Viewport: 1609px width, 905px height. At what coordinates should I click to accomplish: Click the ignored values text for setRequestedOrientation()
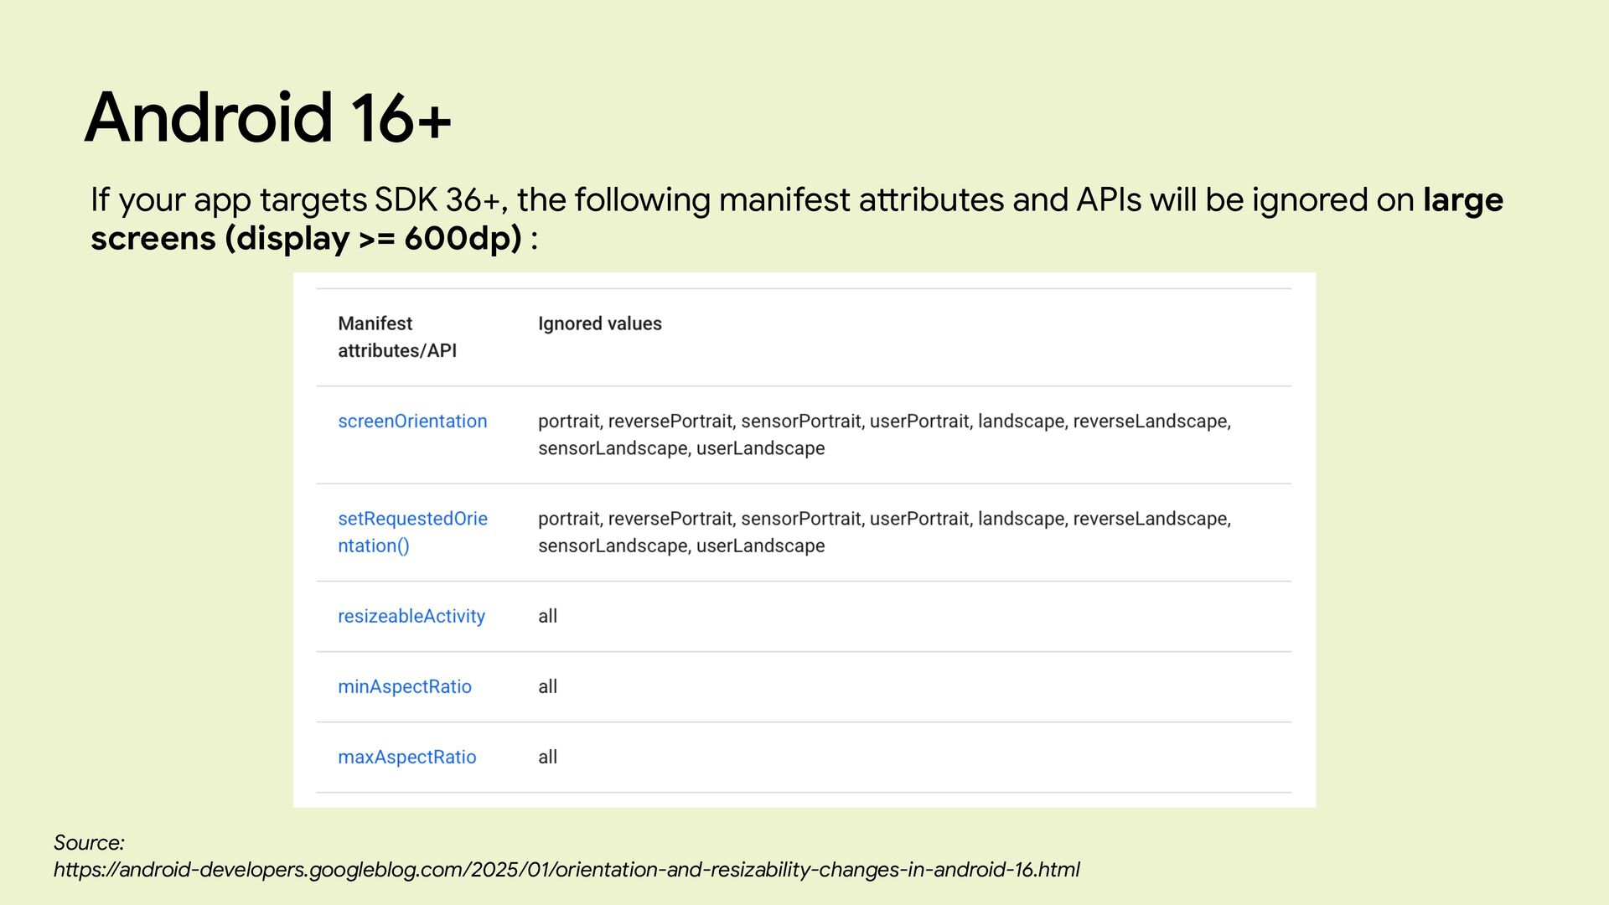pos(883,520)
